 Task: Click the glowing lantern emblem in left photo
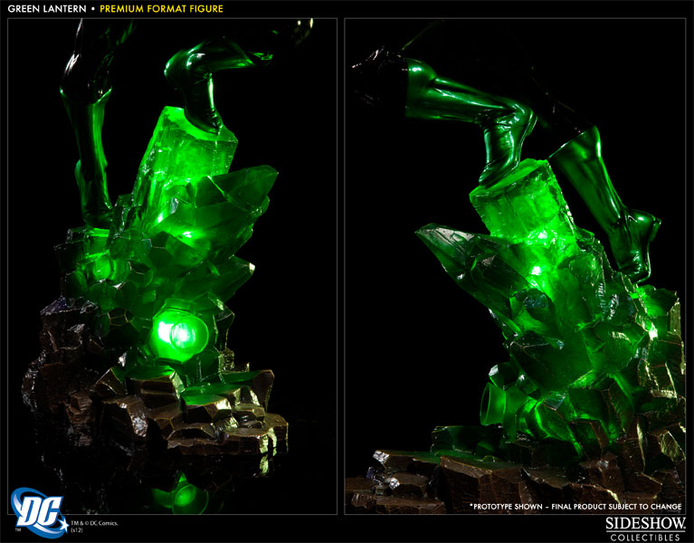tap(181, 331)
